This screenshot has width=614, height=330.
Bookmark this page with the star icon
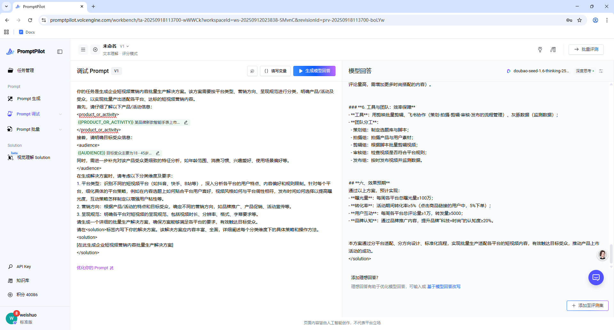[x=579, y=20]
